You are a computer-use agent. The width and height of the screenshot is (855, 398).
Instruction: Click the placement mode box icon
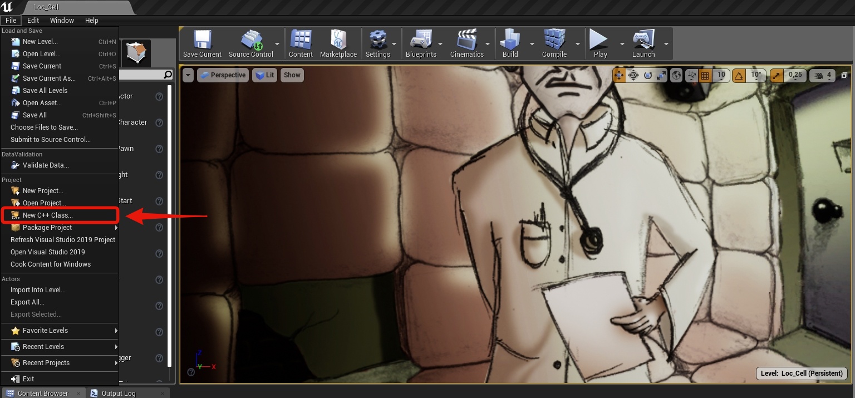click(x=136, y=53)
